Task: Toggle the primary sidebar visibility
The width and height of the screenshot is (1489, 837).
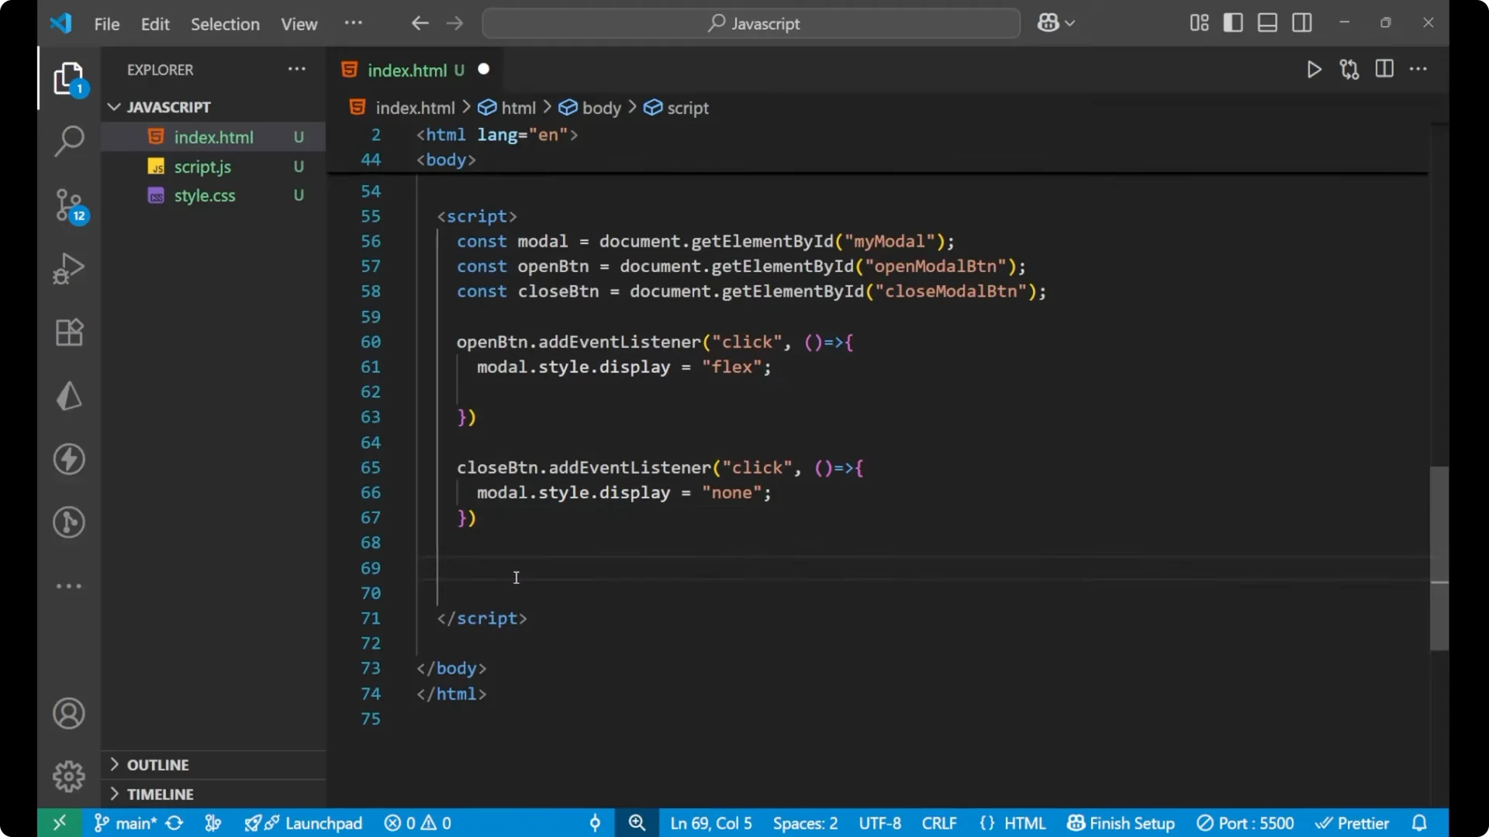Action: coord(1233,22)
